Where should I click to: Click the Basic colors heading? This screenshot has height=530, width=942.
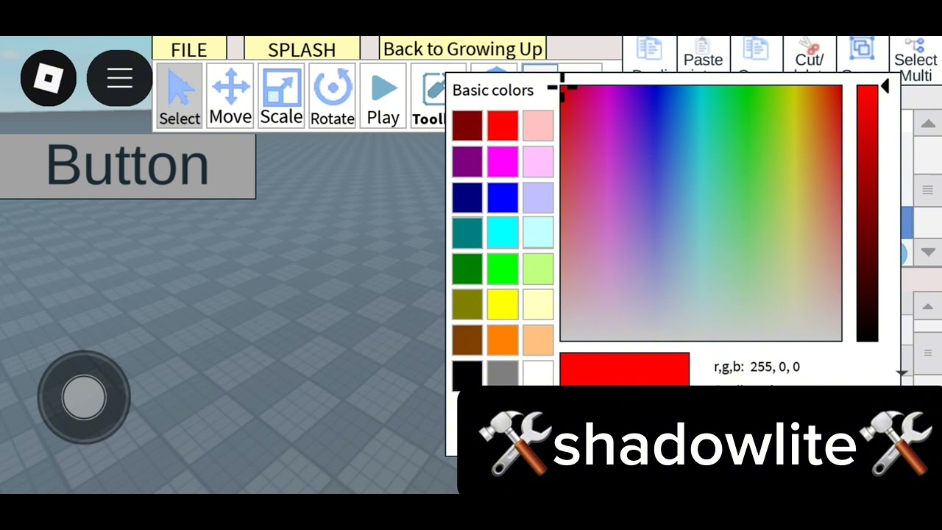pos(493,91)
